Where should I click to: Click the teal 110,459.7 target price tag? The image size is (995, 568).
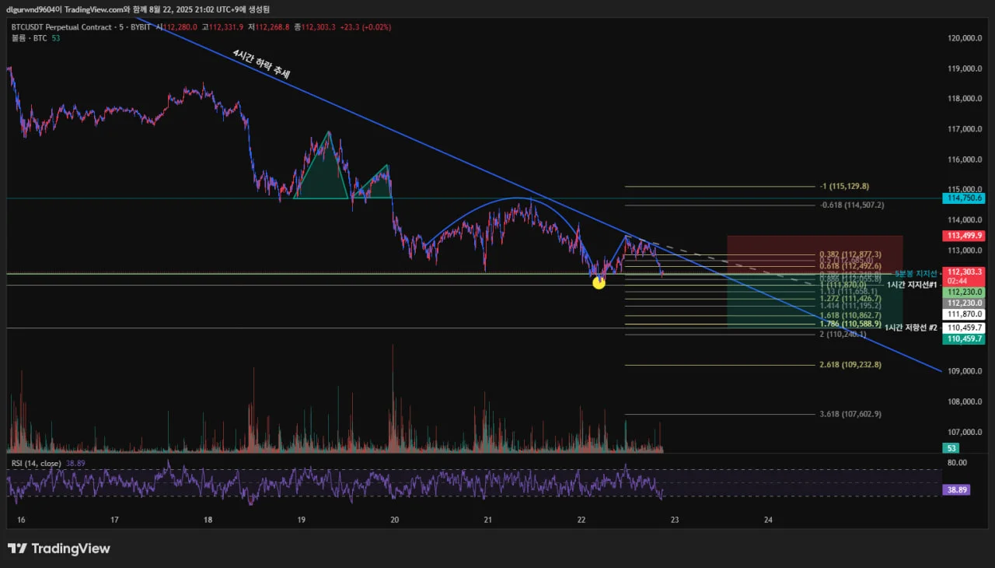(x=964, y=339)
